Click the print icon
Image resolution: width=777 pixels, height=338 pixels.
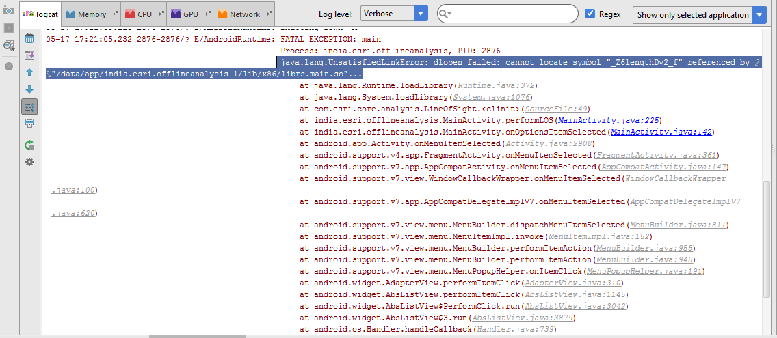pos(29,123)
